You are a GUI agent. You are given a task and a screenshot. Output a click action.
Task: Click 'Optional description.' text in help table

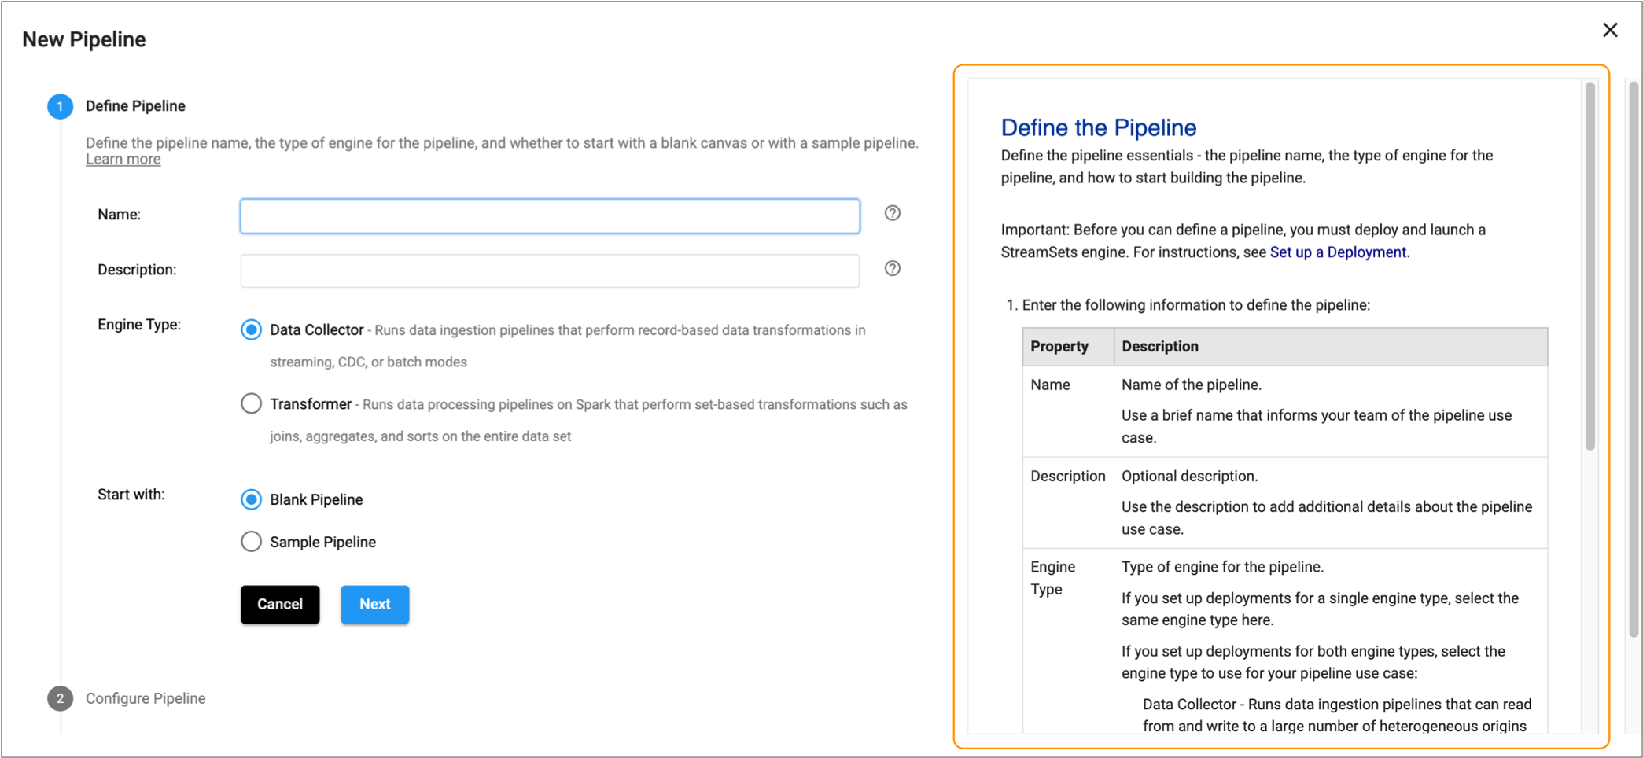click(1189, 476)
